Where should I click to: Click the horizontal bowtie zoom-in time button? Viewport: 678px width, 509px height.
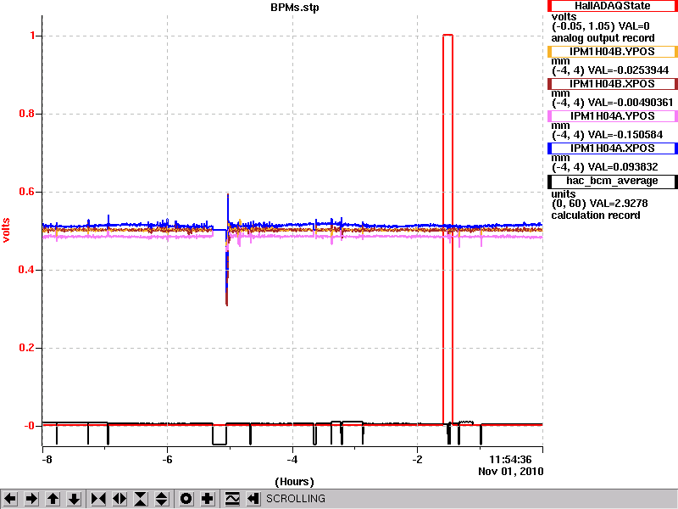(98, 499)
